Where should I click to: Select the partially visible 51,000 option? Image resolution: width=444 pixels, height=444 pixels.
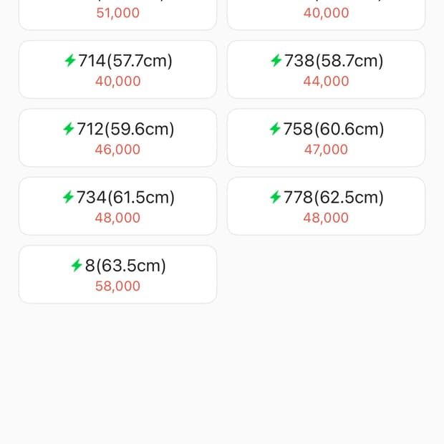point(118,13)
